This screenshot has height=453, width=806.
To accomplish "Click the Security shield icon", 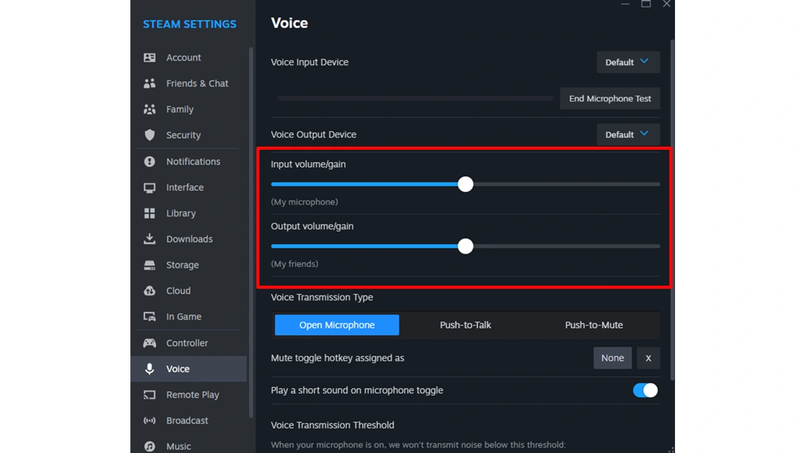I will click(x=149, y=135).
